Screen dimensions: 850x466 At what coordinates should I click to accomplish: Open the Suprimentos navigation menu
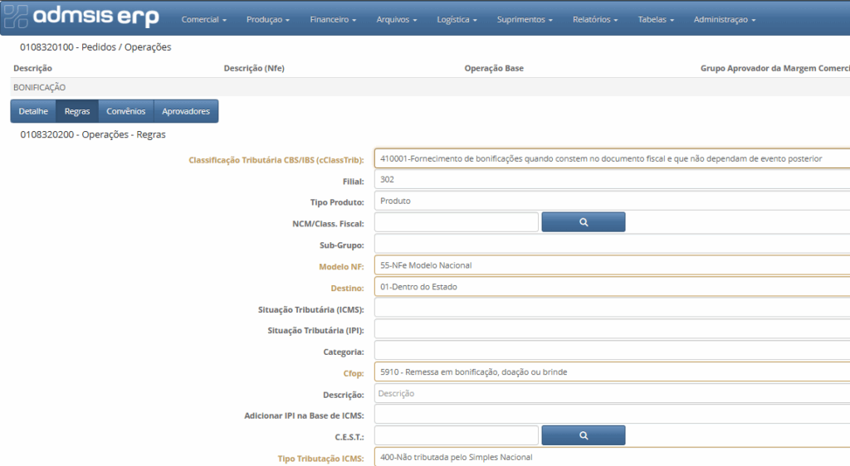click(x=525, y=19)
